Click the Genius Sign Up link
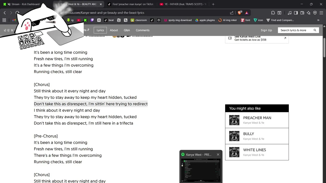 tap(266, 30)
